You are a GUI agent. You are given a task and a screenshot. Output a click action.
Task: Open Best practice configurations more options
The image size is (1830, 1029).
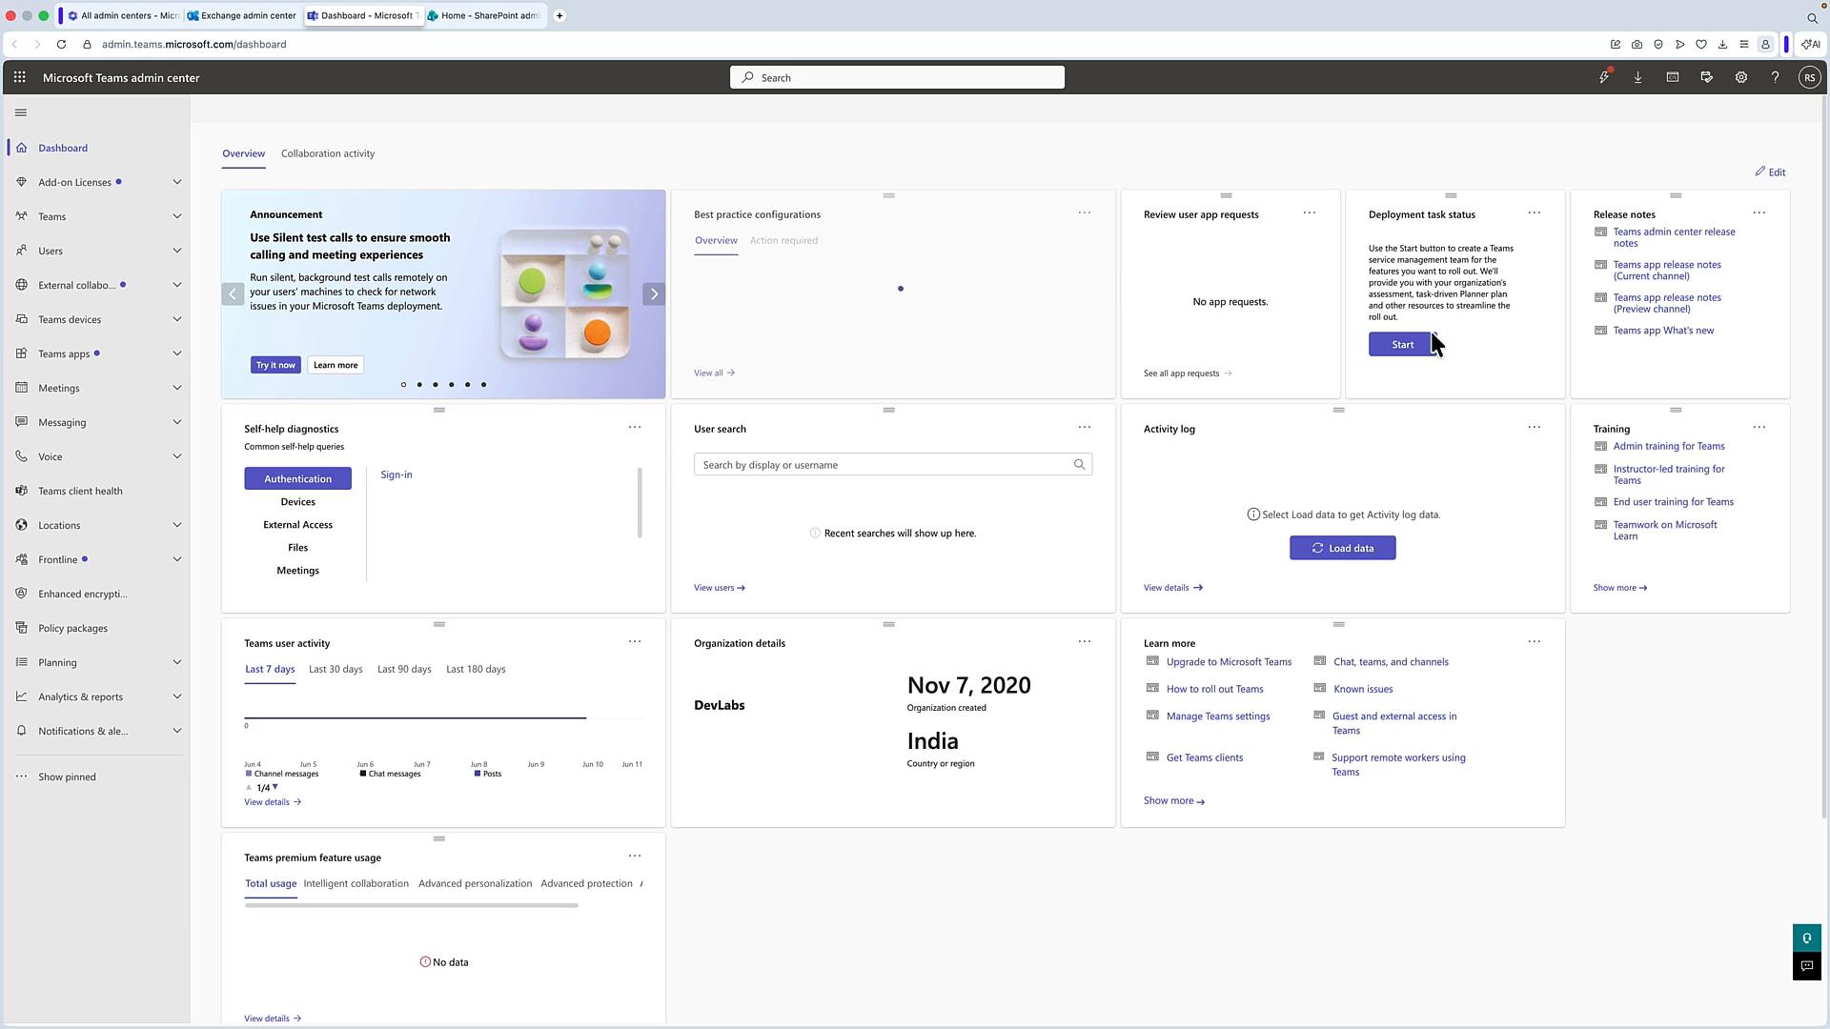coord(1085,213)
